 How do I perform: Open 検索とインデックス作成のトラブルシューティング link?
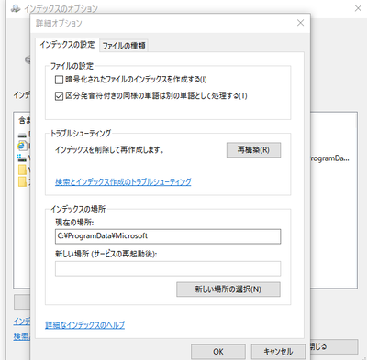pyautogui.click(x=123, y=182)
